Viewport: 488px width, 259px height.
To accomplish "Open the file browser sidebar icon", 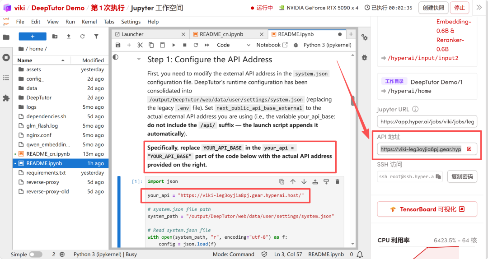I will pyautogui.click(x=6, y=37).
